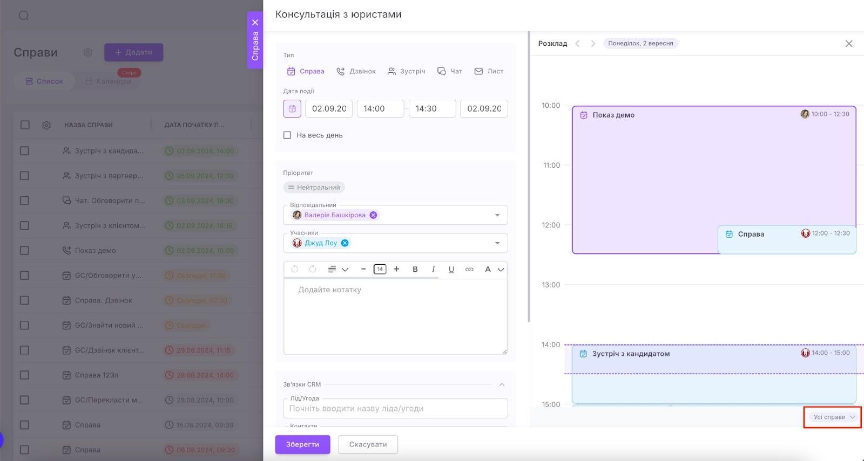Check the Показ демо row checkbox
This screenshot has height=461, width=864.
[25, 251]
